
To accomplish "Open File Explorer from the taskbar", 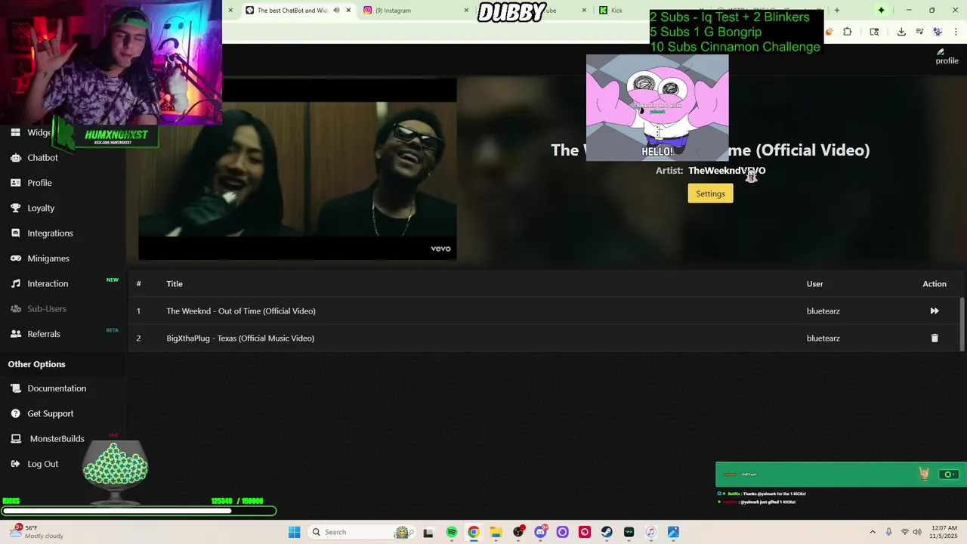I will coord(496,532).
